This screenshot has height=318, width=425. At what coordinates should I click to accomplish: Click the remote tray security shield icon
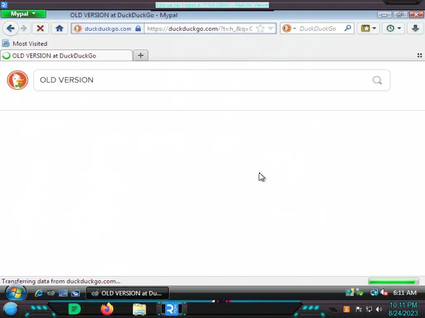pos(360,293)
